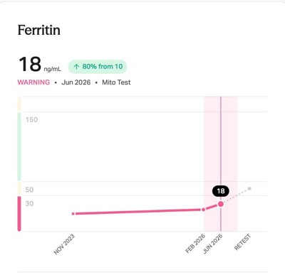Click the pink trend line between Nov and Feb

(x=138, y=212)
